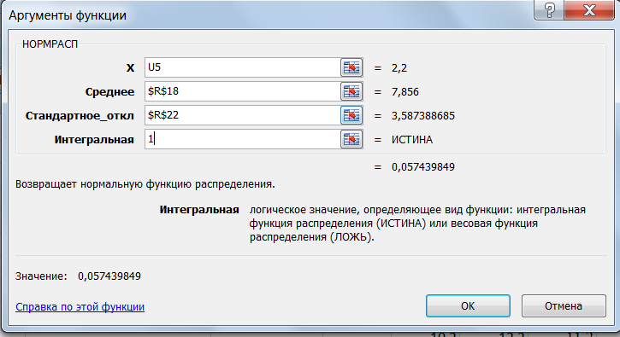The width and height of the screenshot is (620, 337).
Task: Click the X input field containing U5
Action: pyautogui.click(x=242, y=67)
